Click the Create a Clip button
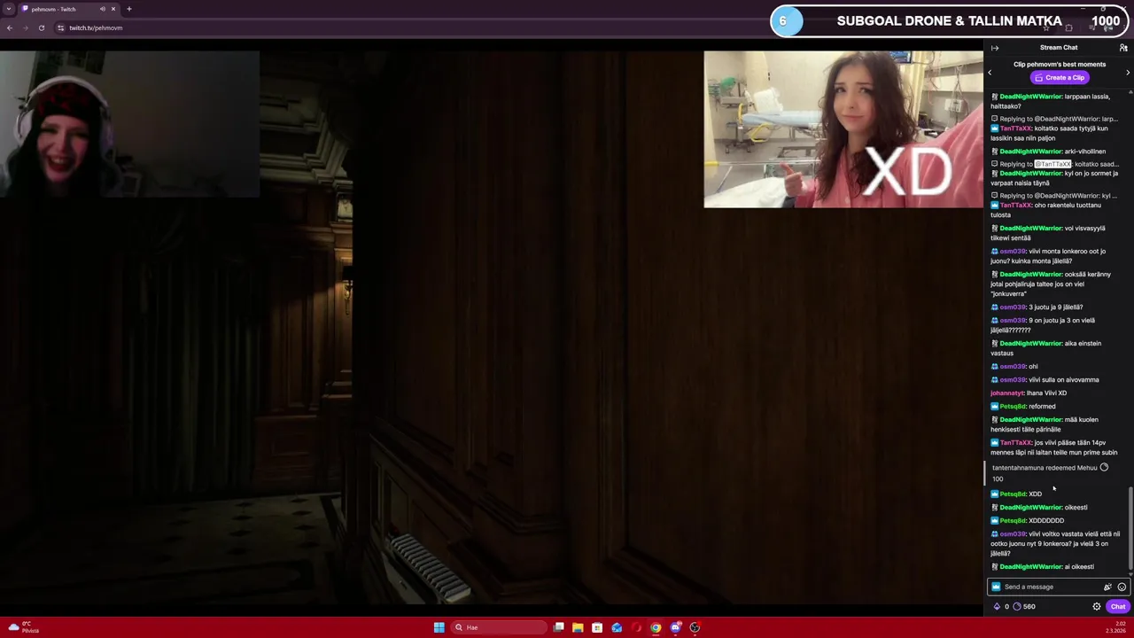Viewport: 1134px width, 638px height. [1060, 77]
